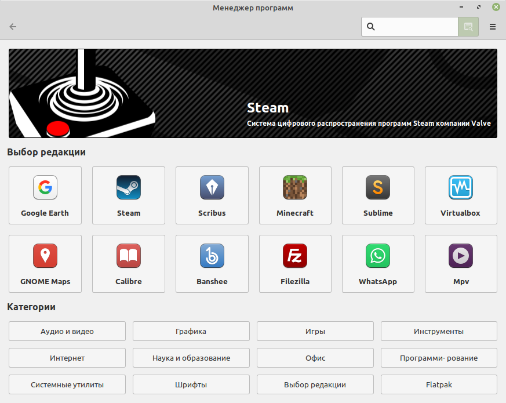The image size is (506, 403).
Task: Browse the Офис category
Action: (315, 358)
